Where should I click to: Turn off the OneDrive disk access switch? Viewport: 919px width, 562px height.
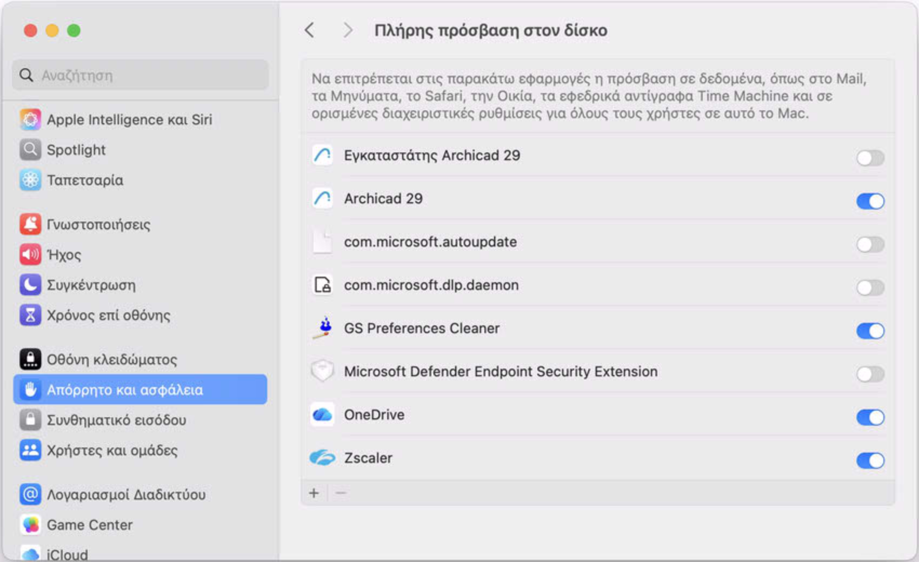click(x=870, y=417)
